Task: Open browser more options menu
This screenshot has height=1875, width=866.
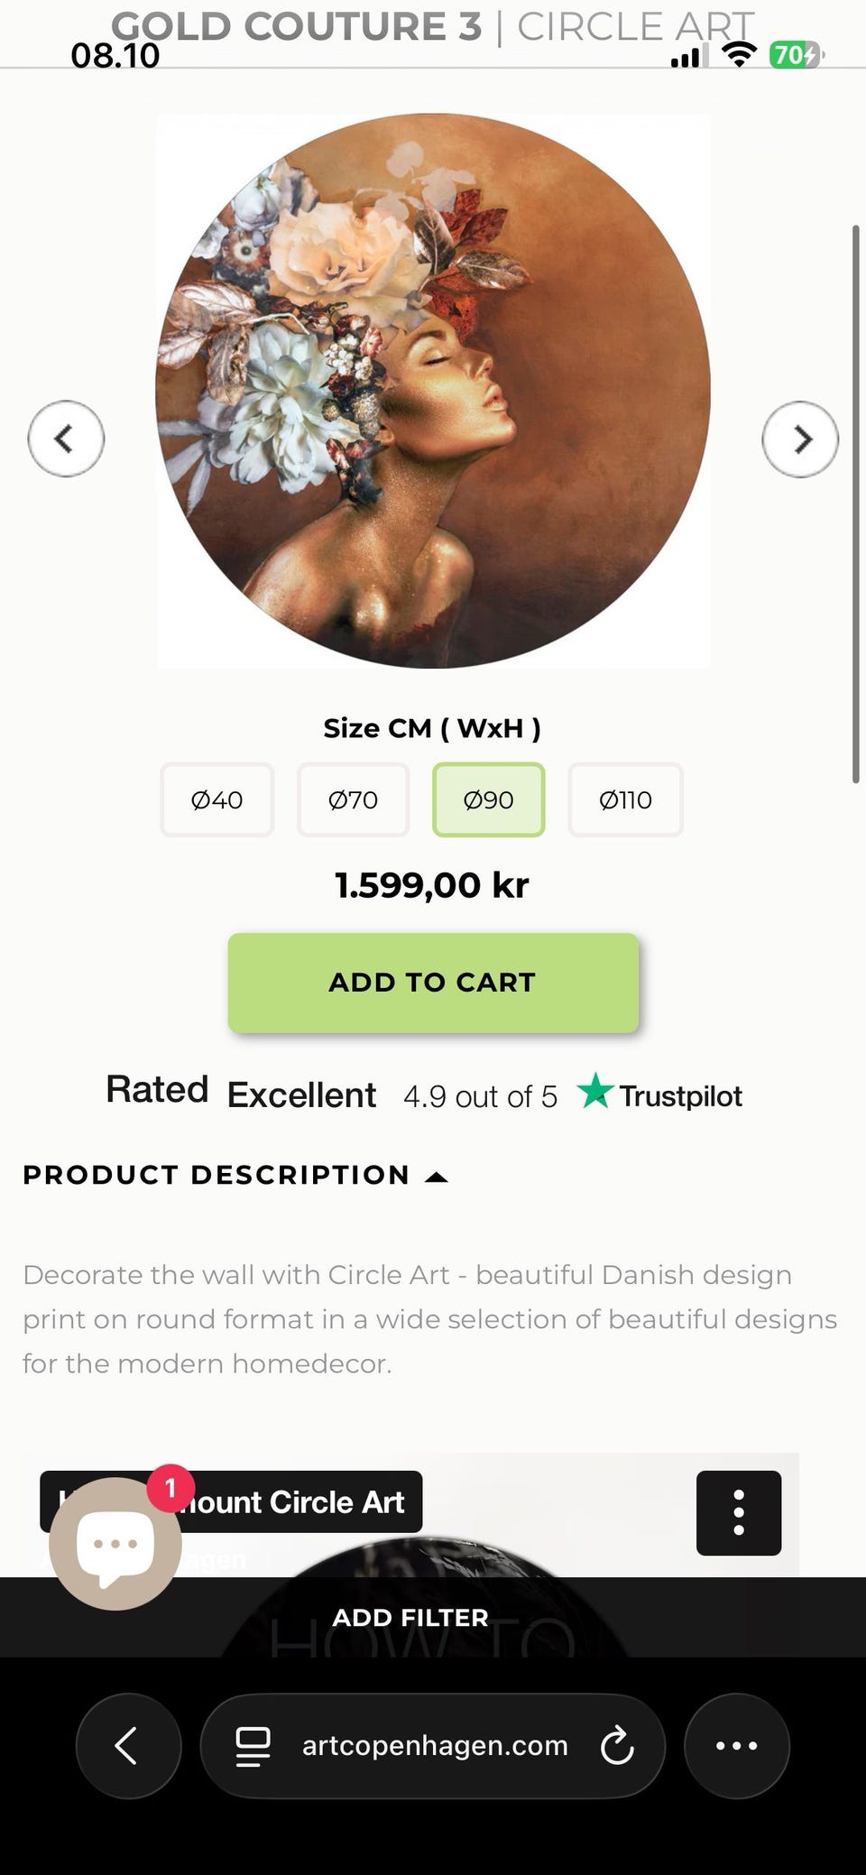Action: [736, 1745]
